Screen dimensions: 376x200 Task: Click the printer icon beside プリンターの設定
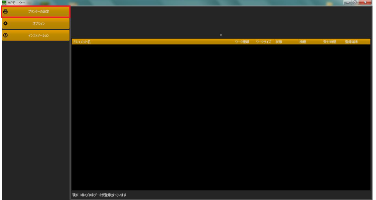pyautogui.click(x=5, y=11)
